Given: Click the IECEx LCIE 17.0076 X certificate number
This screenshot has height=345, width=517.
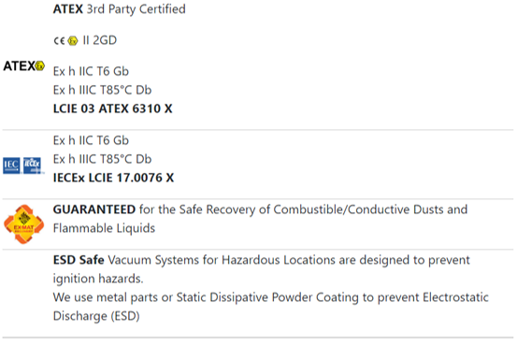Looking at the screenshot, I should tap(113, 178).
